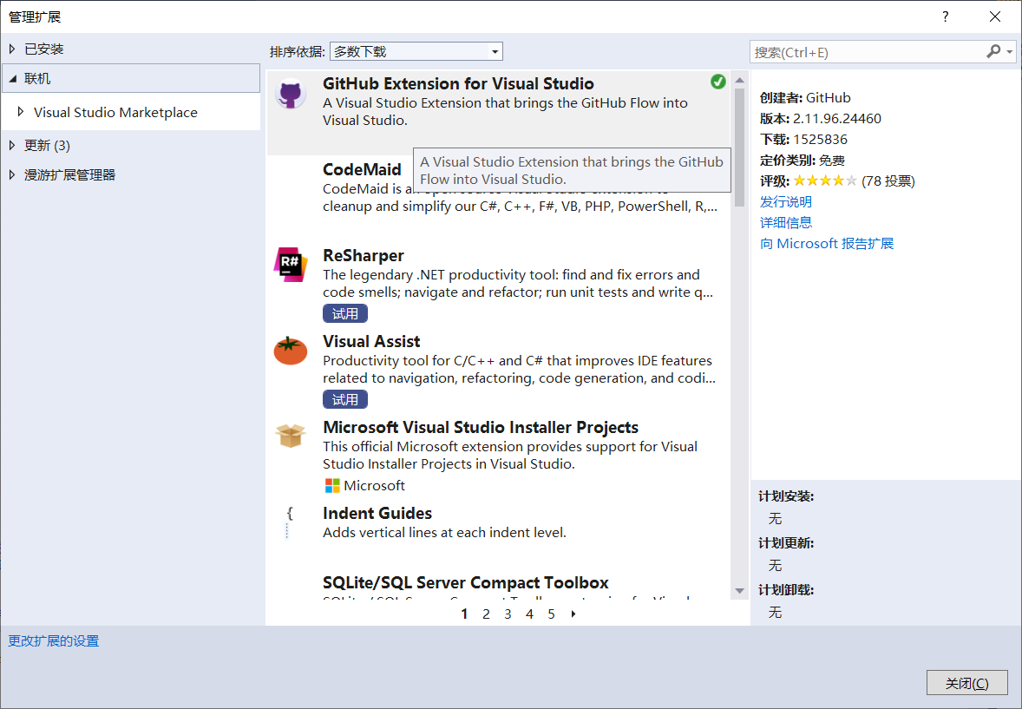
Task: Click the ReSharper R# icon
Action: (290, 264)
